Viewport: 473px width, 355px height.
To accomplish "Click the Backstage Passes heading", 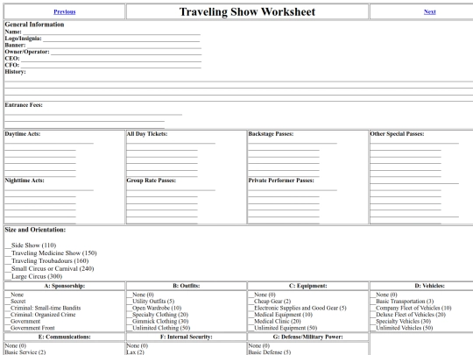I will [271, 134].
